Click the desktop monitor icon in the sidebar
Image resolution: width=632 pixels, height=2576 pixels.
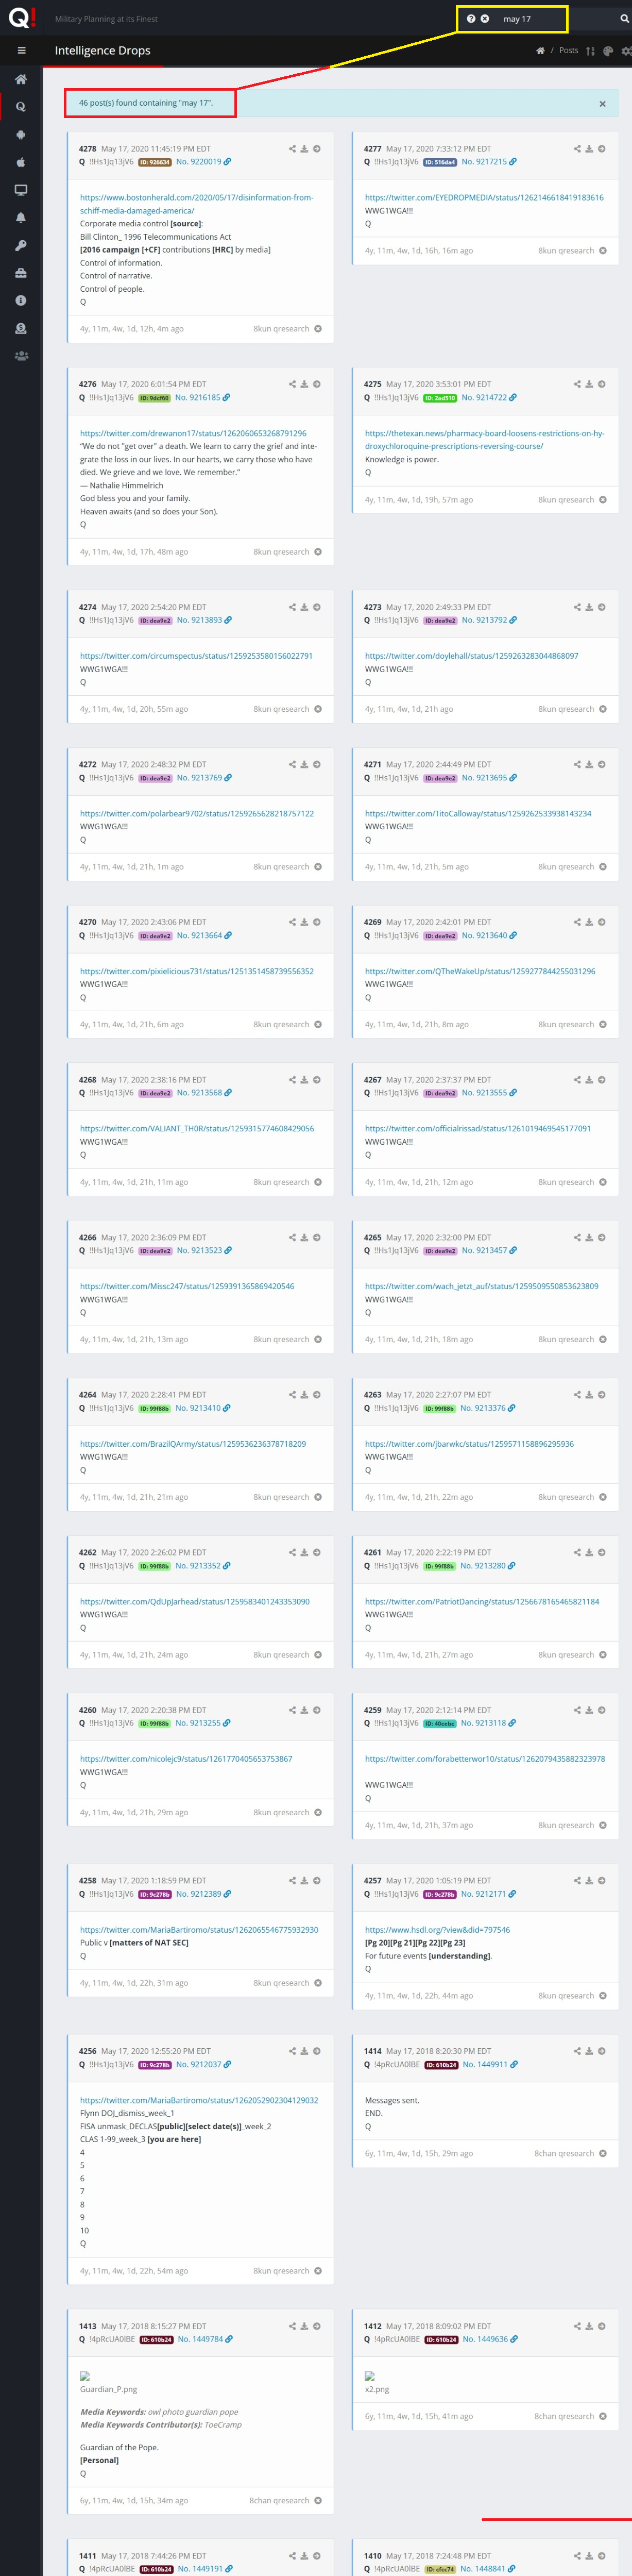[21, 190]
